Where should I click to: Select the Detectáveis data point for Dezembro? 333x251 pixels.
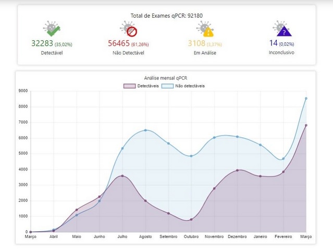click(237, 170)
